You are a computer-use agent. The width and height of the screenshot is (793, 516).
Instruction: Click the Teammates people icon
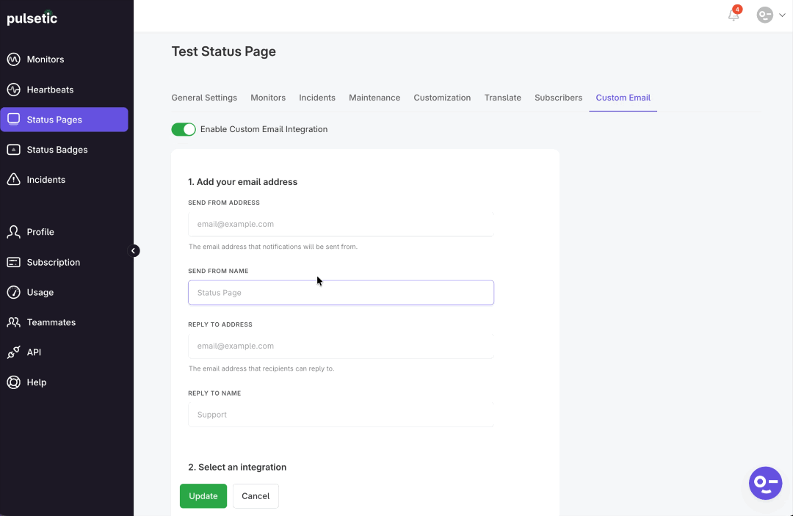point(13,322)
